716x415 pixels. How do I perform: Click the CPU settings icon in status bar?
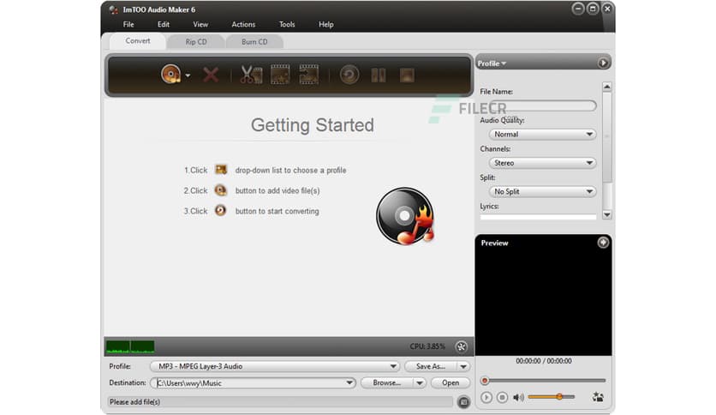(461, 346)
